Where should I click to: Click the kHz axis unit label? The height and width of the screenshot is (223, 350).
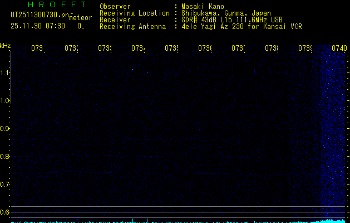(x=6, y=46)
